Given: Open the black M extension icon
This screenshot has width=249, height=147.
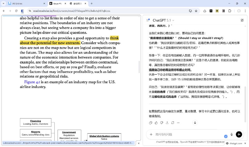Looking at the screenshot, I should (x=211, y=11).
